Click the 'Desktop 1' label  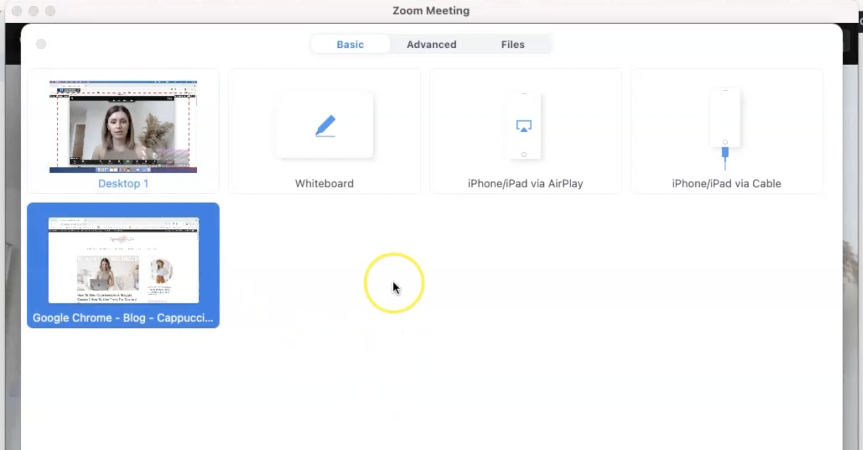123,184
